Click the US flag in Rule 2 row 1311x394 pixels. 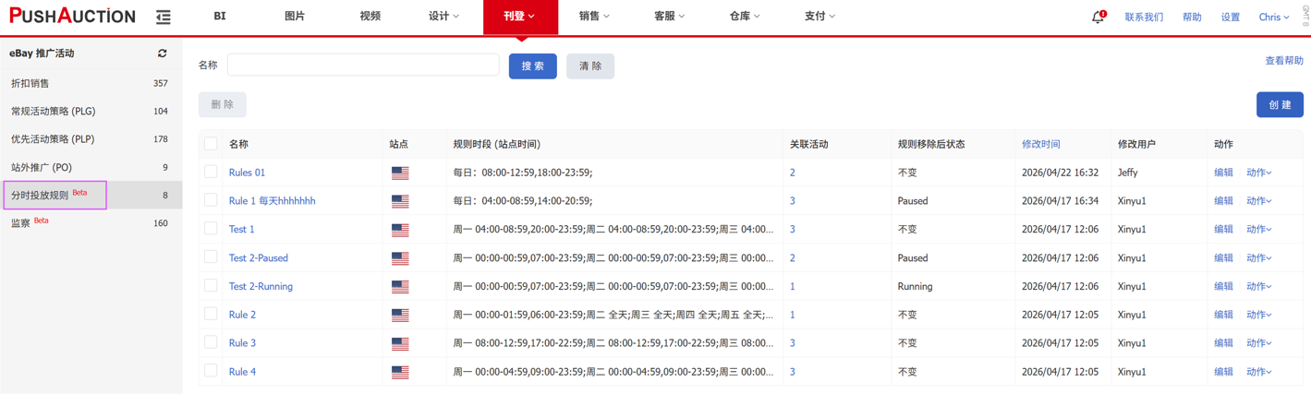(400, 315)
